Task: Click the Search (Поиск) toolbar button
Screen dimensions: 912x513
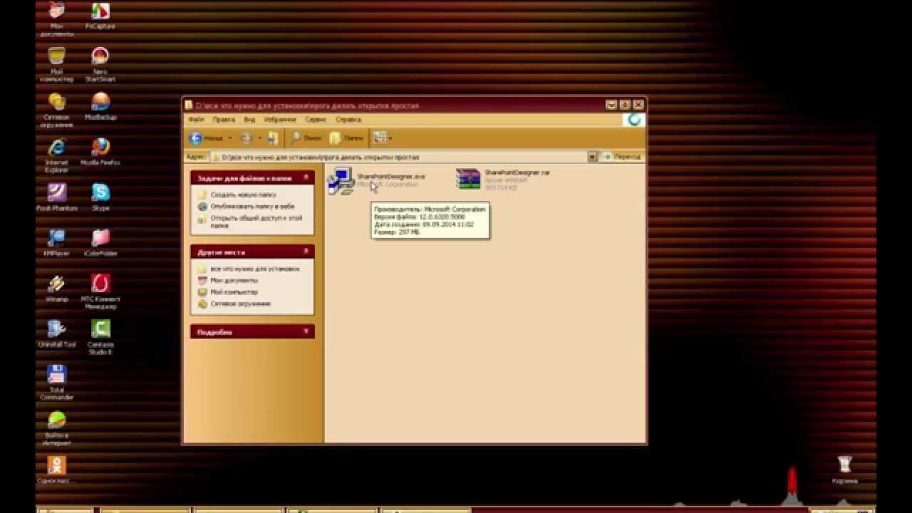Action: coord(306,138)
